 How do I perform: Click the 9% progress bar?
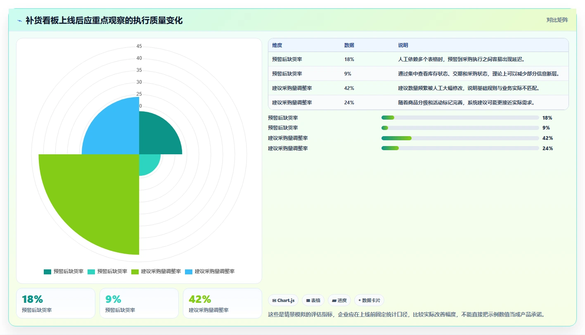point(460,128)
